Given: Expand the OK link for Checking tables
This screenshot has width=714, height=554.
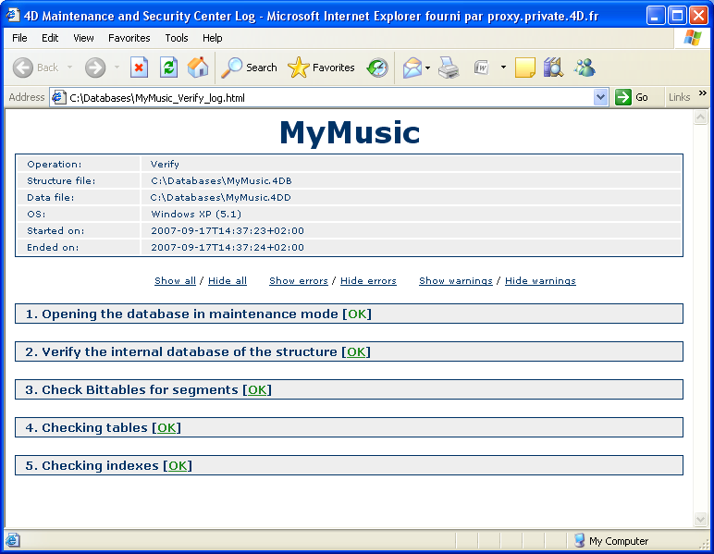Looking at the screenshot, I should [166, 428].
